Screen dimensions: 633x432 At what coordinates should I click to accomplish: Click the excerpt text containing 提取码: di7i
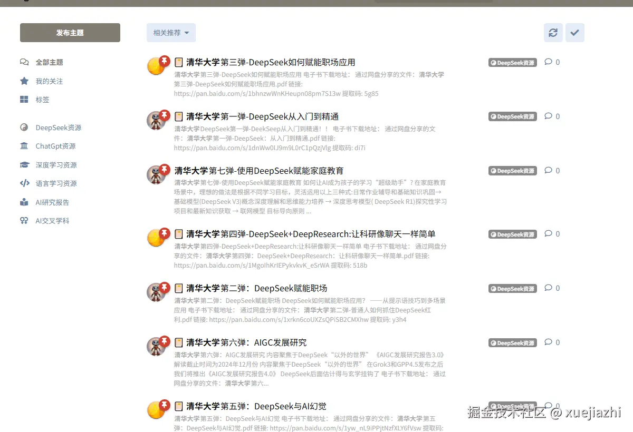click(x=306, y=139)
